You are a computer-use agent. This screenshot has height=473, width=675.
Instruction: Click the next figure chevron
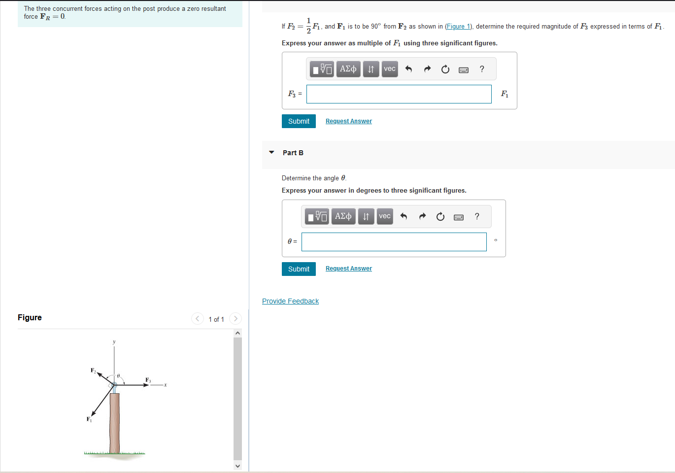point(236,318)
